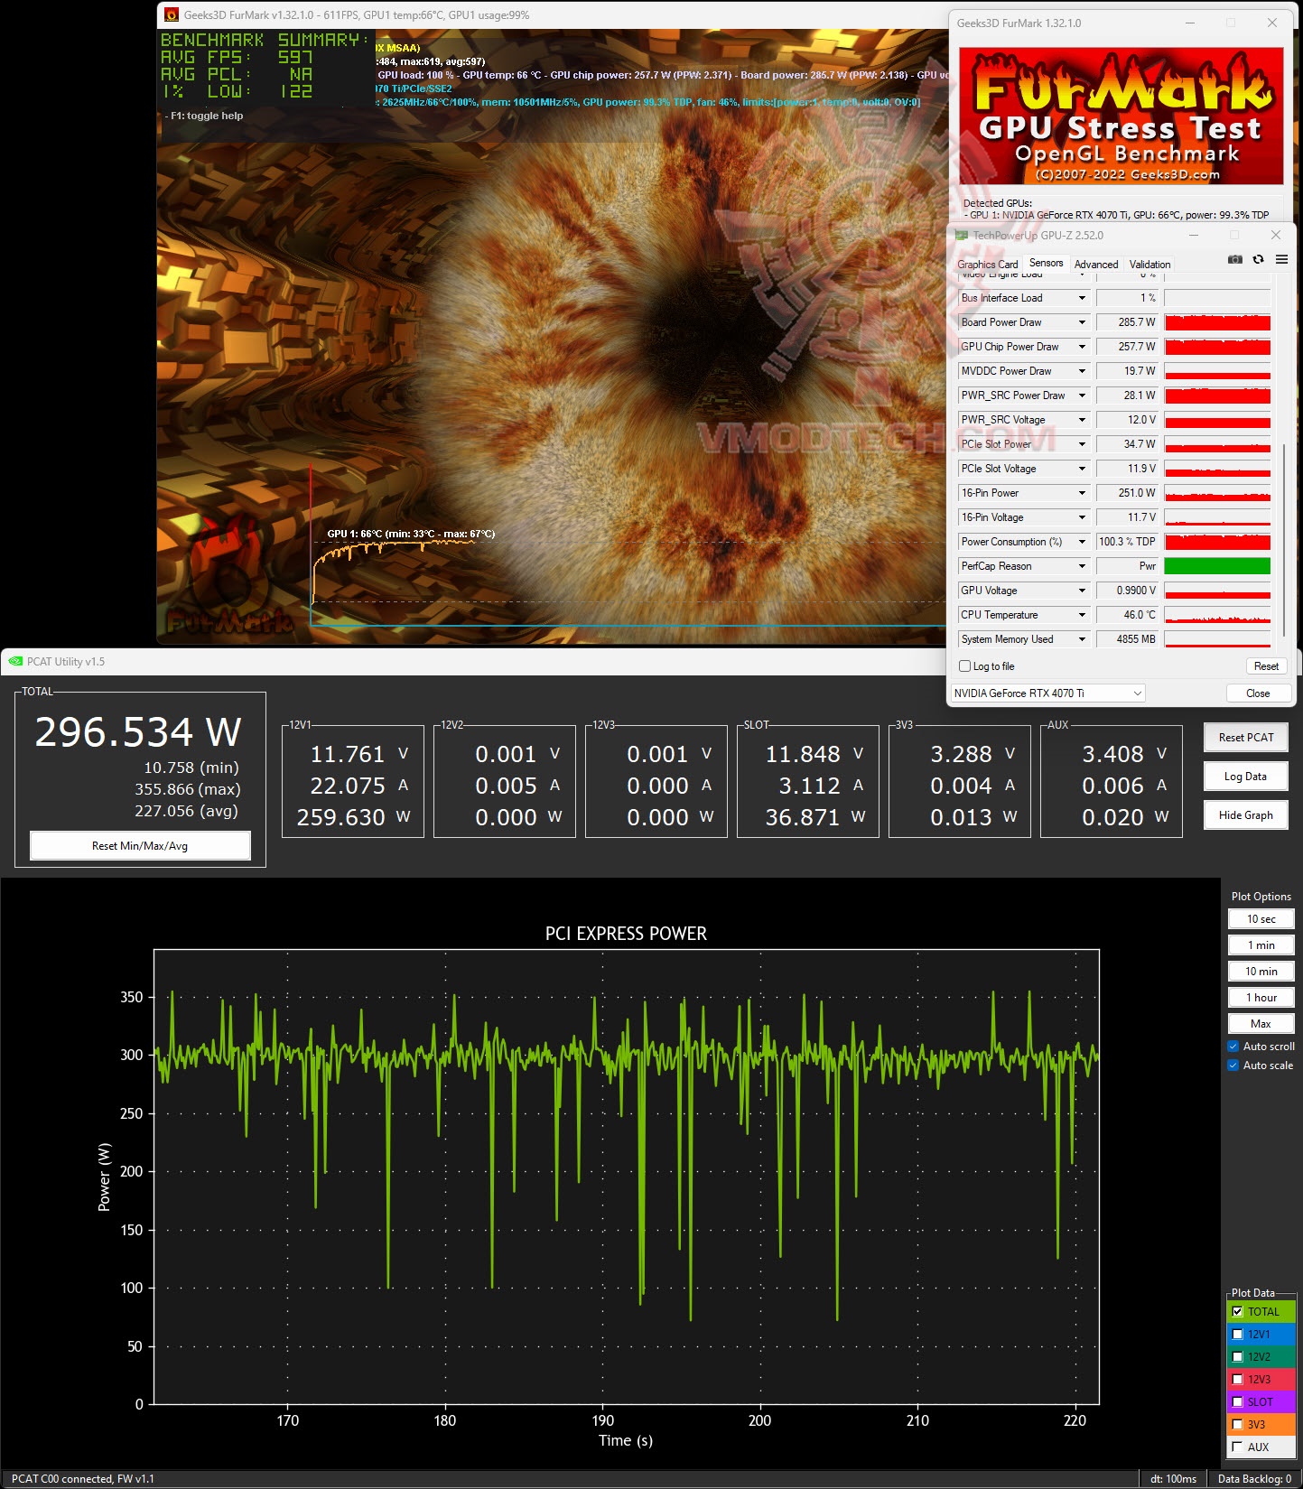Click the PCAT Utility title bar icon

pos(15,662)
